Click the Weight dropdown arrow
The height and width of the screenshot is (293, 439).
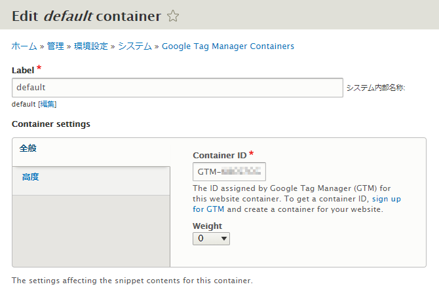[x=223, y=239]
